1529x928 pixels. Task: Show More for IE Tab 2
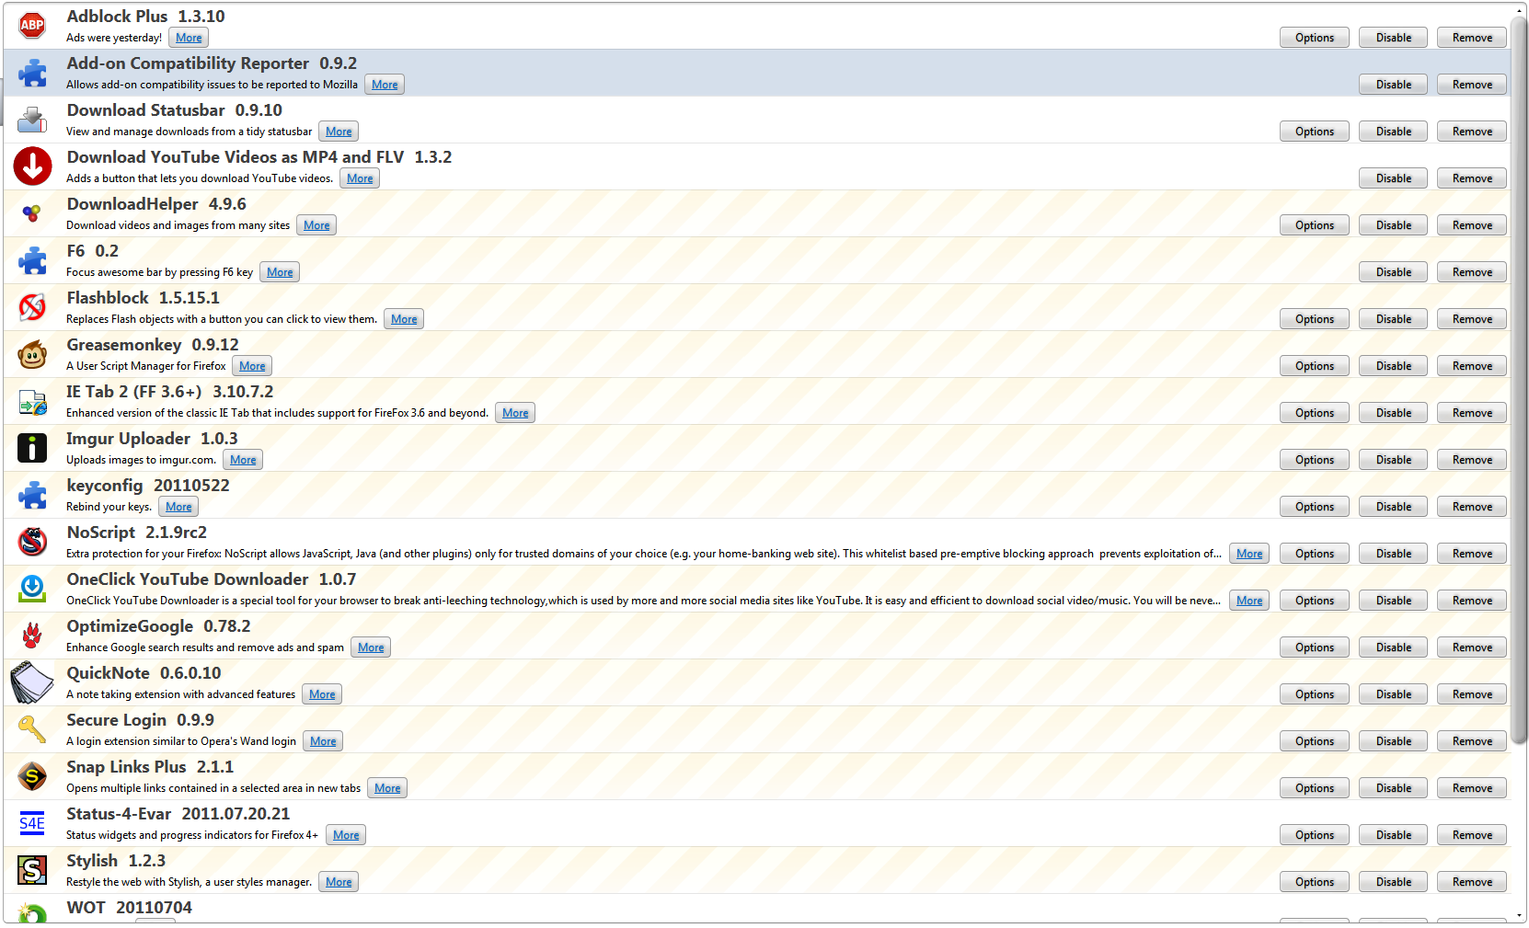point(515,413)
